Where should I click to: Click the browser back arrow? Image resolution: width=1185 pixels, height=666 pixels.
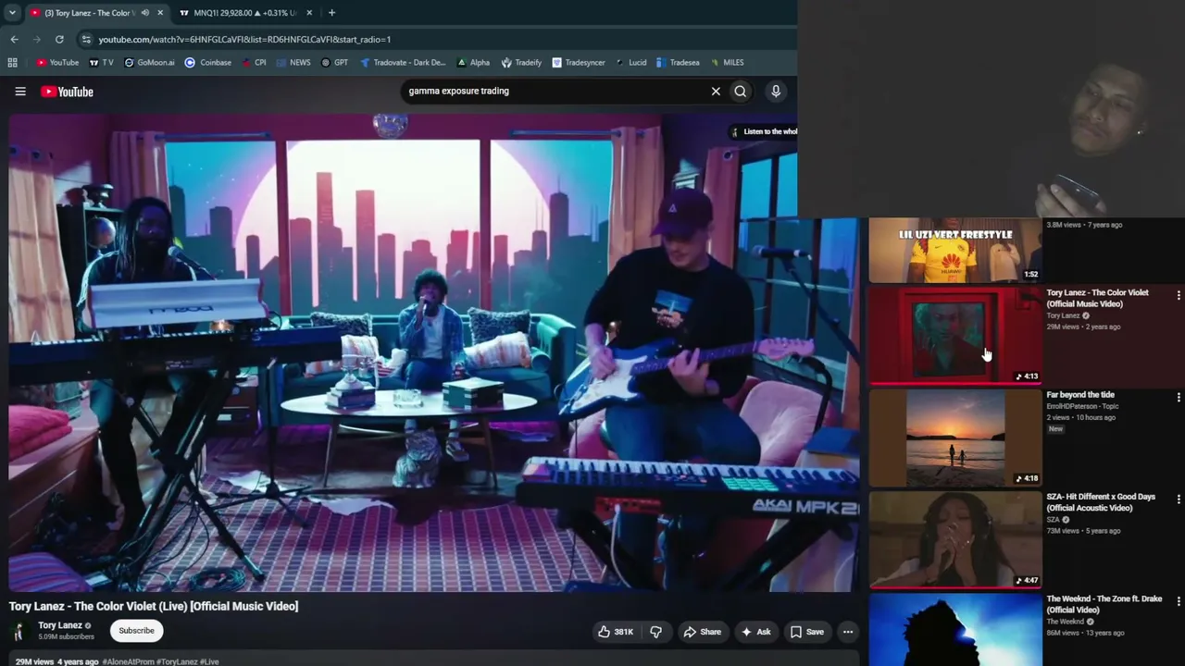(x=14, y=39)
